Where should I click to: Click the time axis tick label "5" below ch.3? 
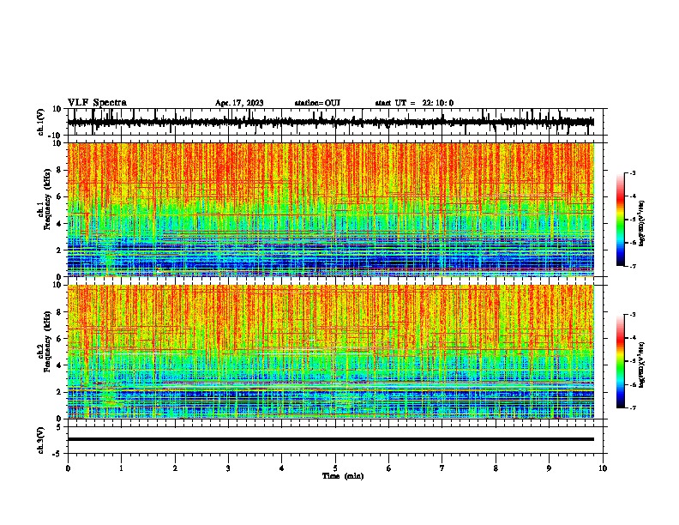click(335, 468)
